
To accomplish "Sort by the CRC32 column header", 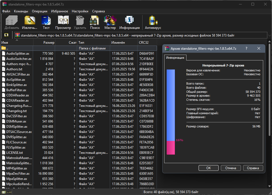I will pyautogui.click(x=147, y=42).
